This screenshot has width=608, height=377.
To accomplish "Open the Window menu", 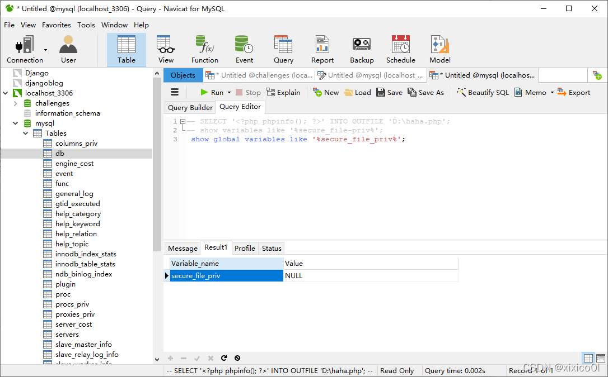I will tap(114, 25).
